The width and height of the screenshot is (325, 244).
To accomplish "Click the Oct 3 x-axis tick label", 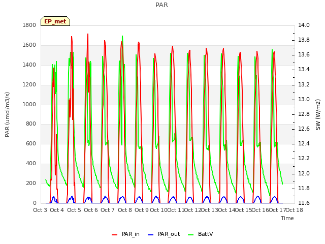I will click(40, 210).
